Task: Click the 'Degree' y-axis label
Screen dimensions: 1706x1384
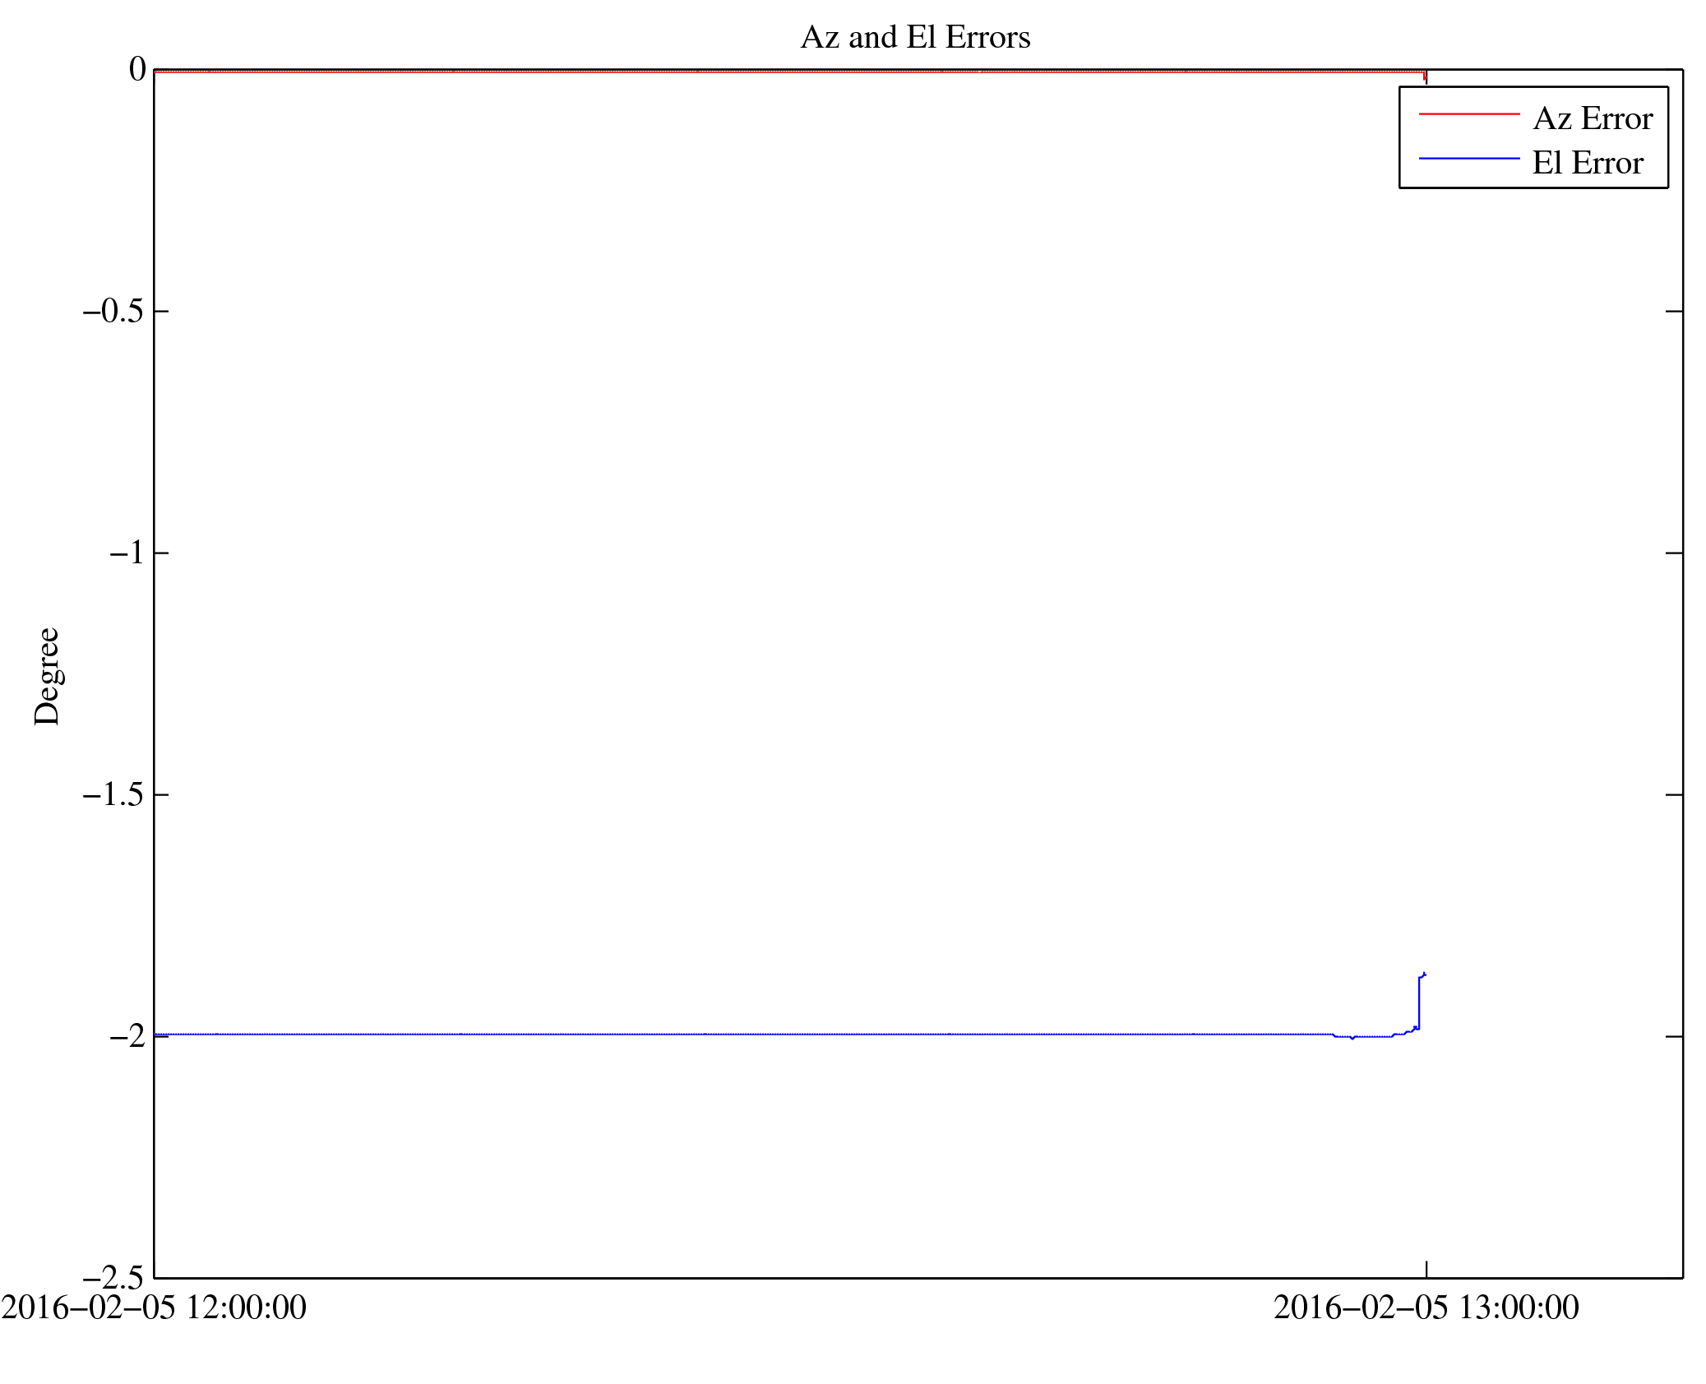Action: pyautogui.click(x=47, y=676)
